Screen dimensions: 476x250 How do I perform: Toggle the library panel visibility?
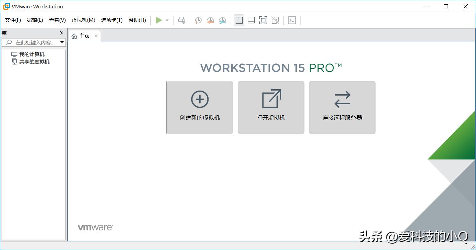pyautogui.click(x=239, y=20)
